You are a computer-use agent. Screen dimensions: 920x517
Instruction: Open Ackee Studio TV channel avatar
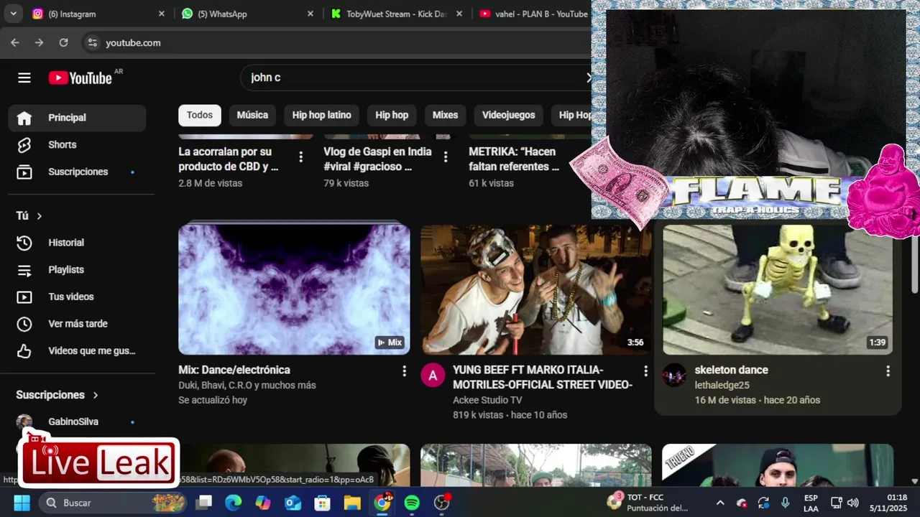click(433, 375)
